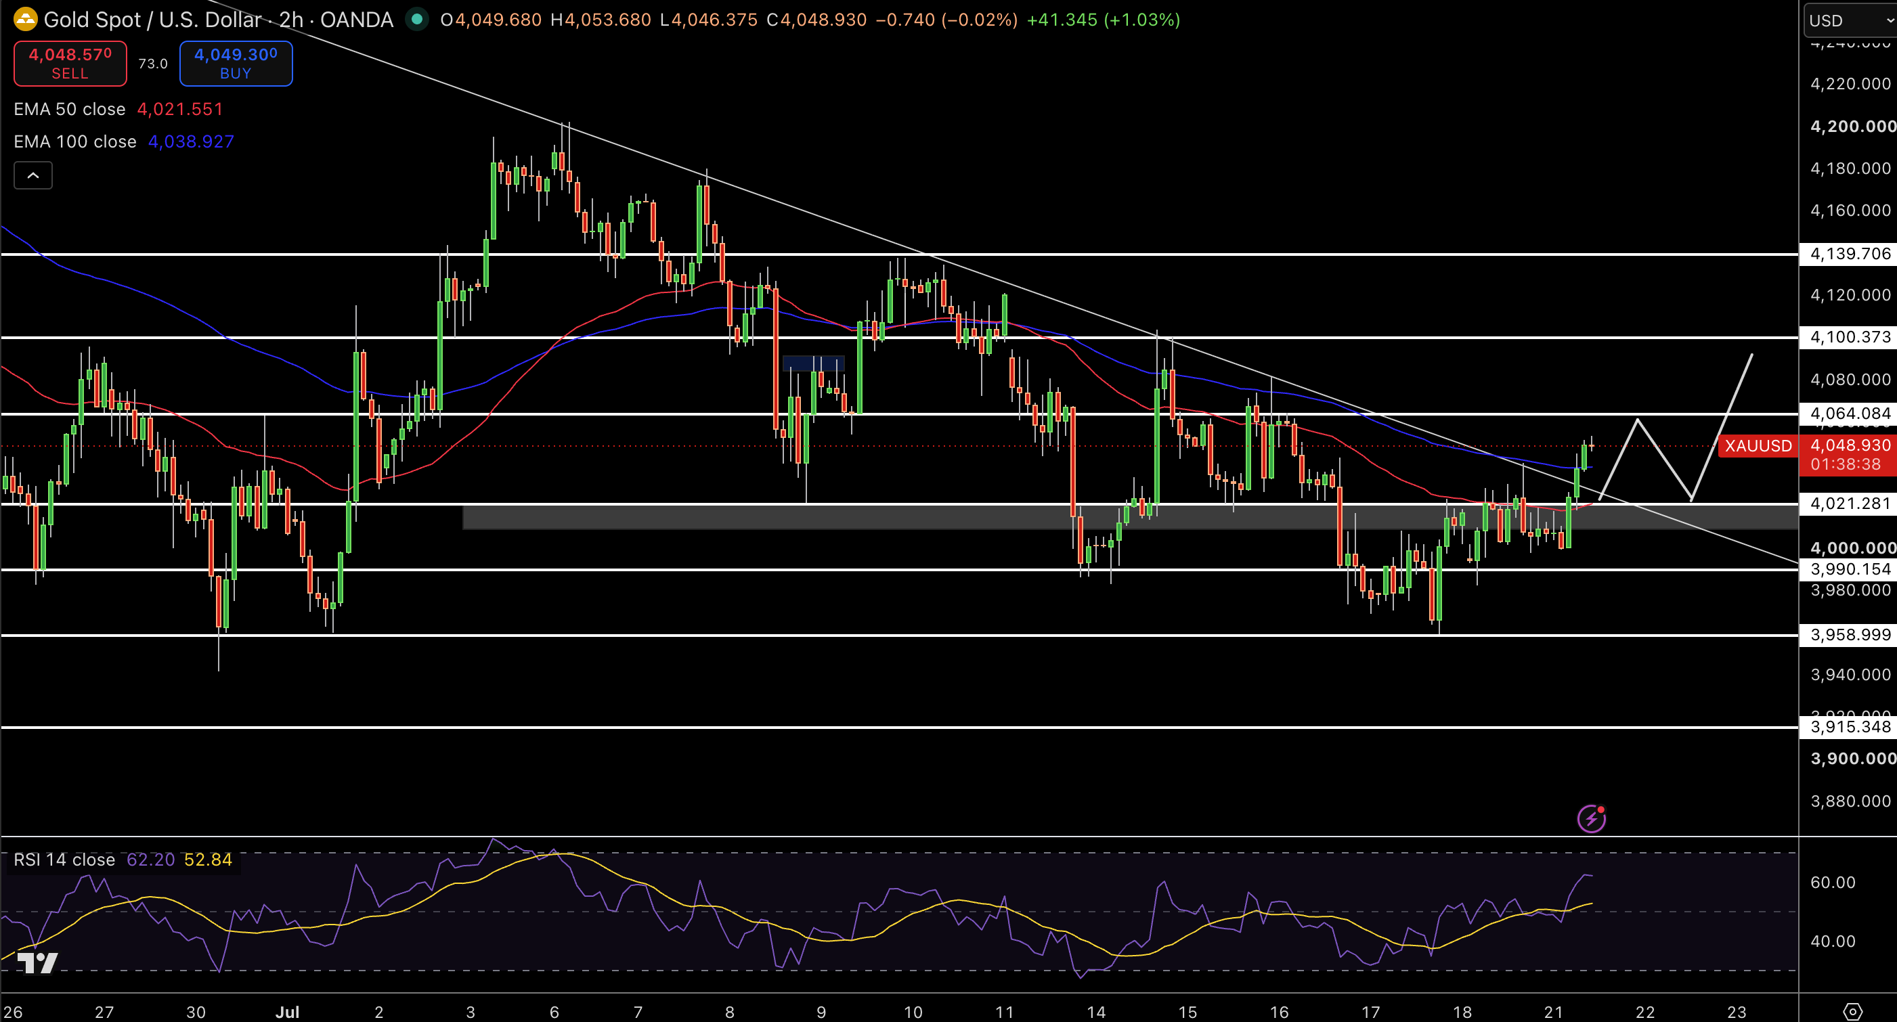Click the RSI moving average value 52.84

coord(209,860)
